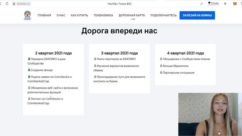Viewport: 242px width, 136px height.
Task: Click rocket icon beside Подача заявки
Action: [x=29, y=76]
